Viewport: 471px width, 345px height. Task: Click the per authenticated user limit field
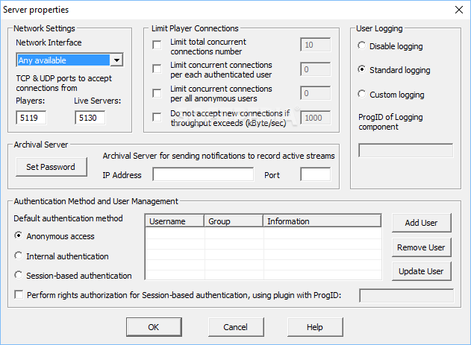click(316, 69)
